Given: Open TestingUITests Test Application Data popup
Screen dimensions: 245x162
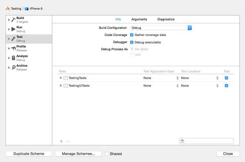Looking at the screenshot, I should click(x=161, y=86).
